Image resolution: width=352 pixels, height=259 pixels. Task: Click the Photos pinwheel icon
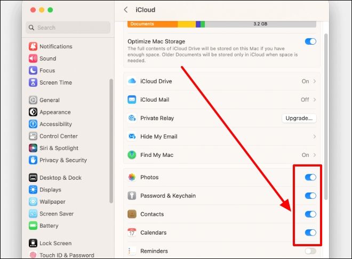coord(132,177)
